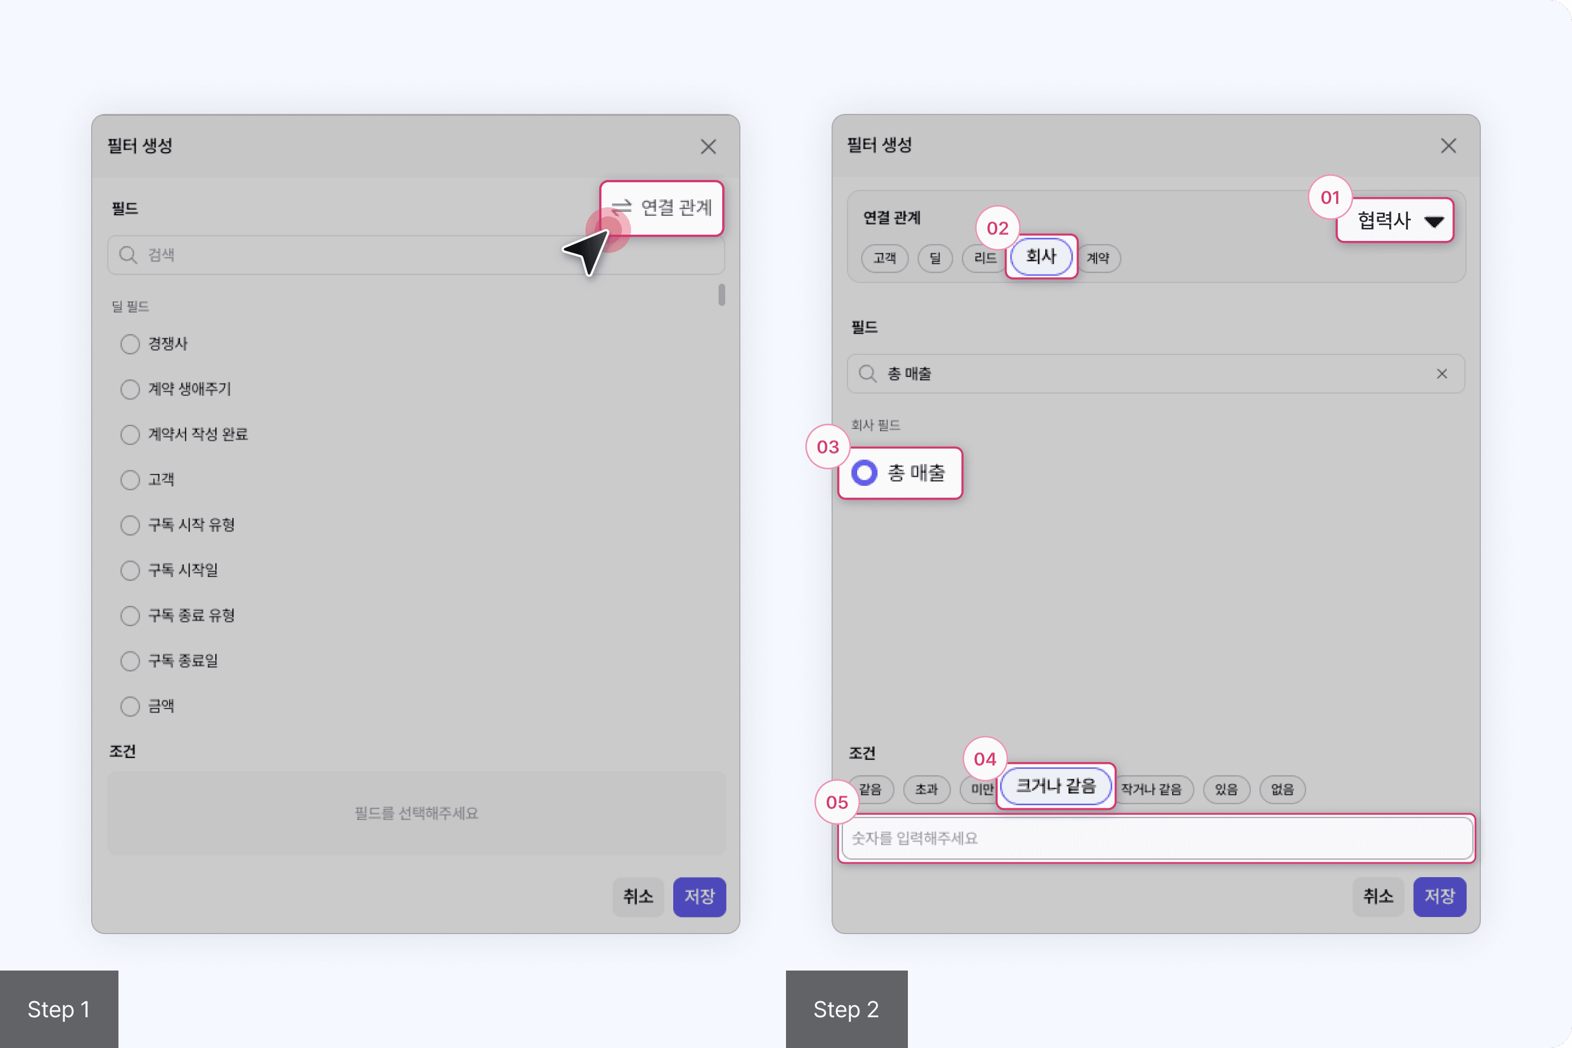Viewport: 1572px width, 1048px height.
Task: Open the 협력사 dropdown
Action: click(x=1395, y=220)
